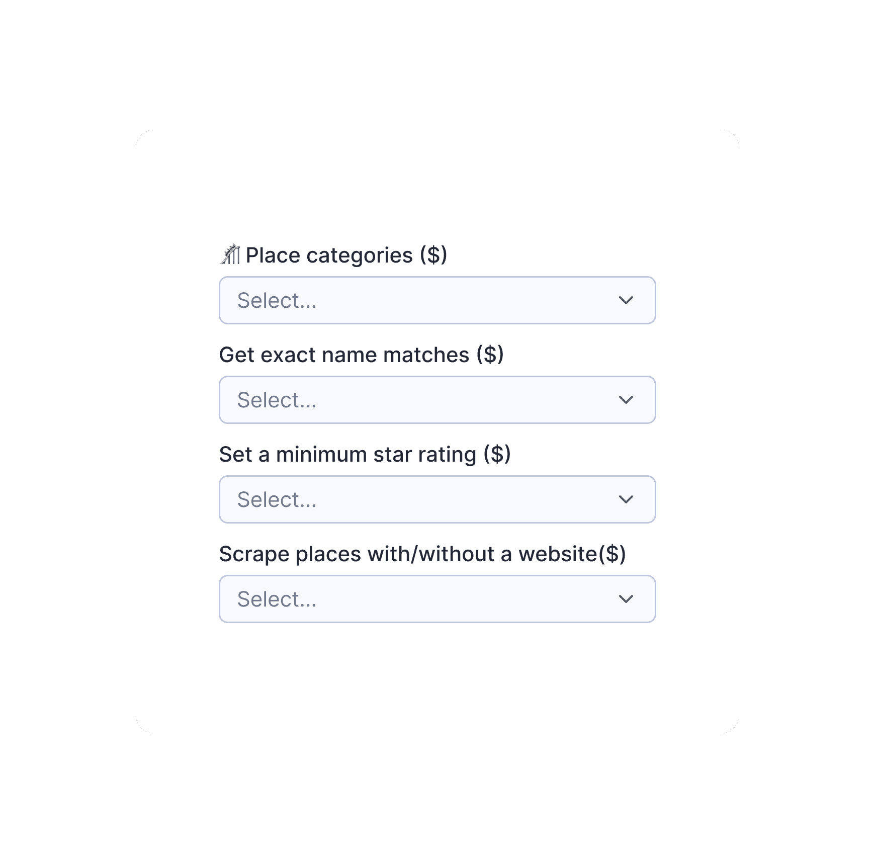The height and width of the screenshot is (863, 875).
Task: Open the Set a minimum star rating dropdown
Action: coord(436,499)
